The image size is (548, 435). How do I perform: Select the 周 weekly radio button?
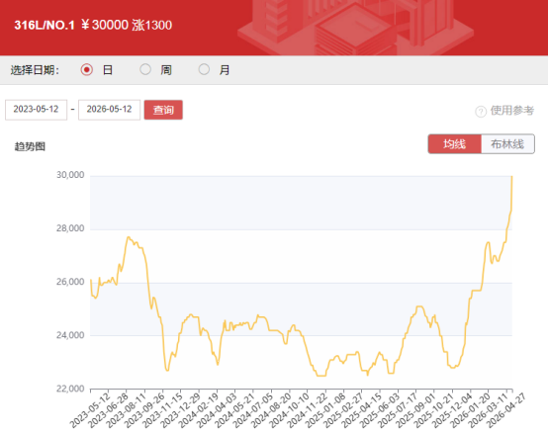pos(145,69)
